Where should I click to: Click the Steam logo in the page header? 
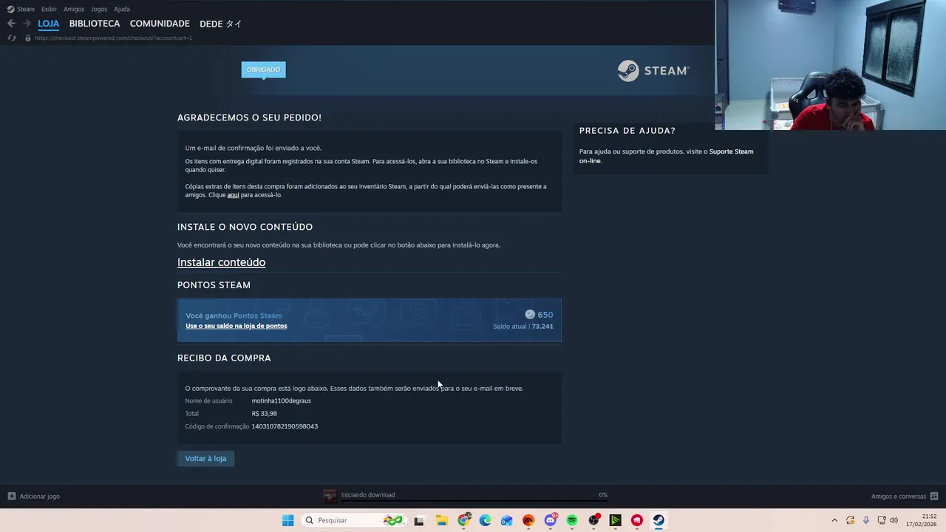point(653,71)
